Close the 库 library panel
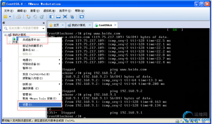This screenshot has width=212, height=124. pos(44,23)
